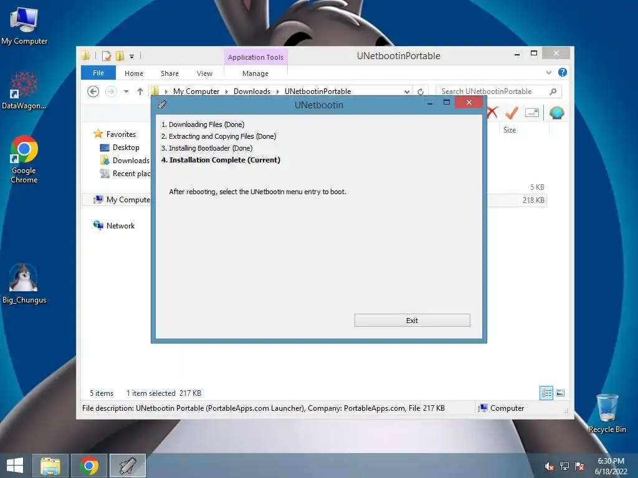Viewport: 638px width, 478px height.
Task: Click the Size column header
Action: 510,130
